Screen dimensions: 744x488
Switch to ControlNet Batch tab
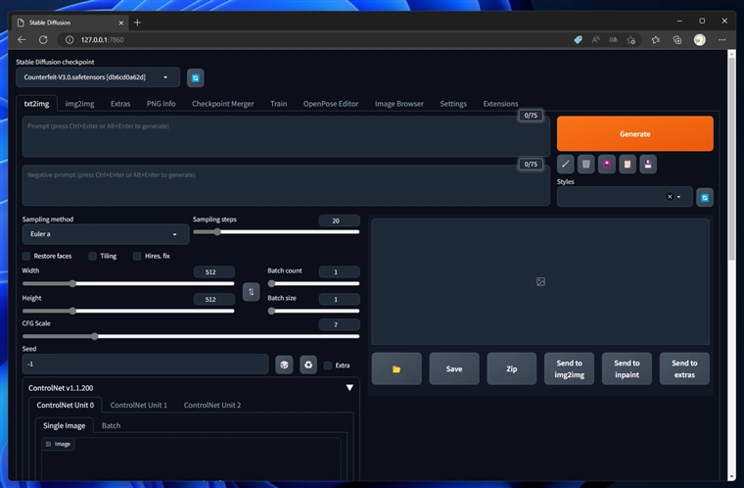point(111,425)
